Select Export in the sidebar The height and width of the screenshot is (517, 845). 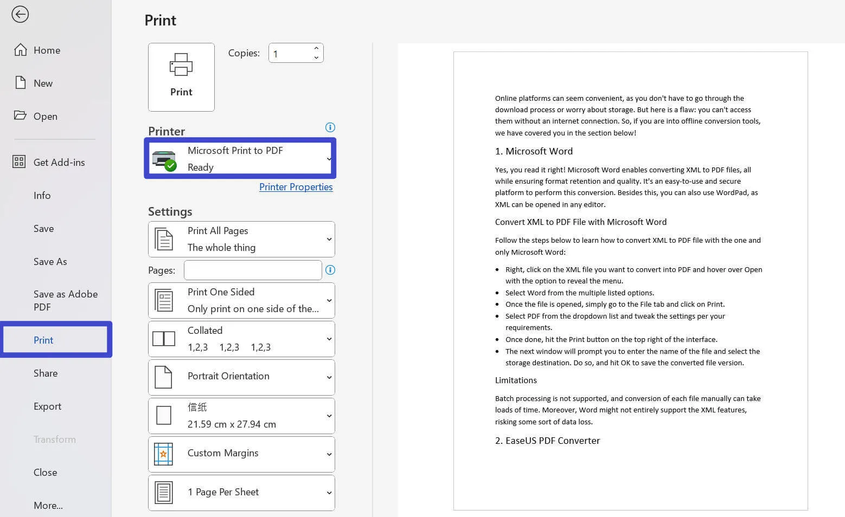tap(47, 406)
